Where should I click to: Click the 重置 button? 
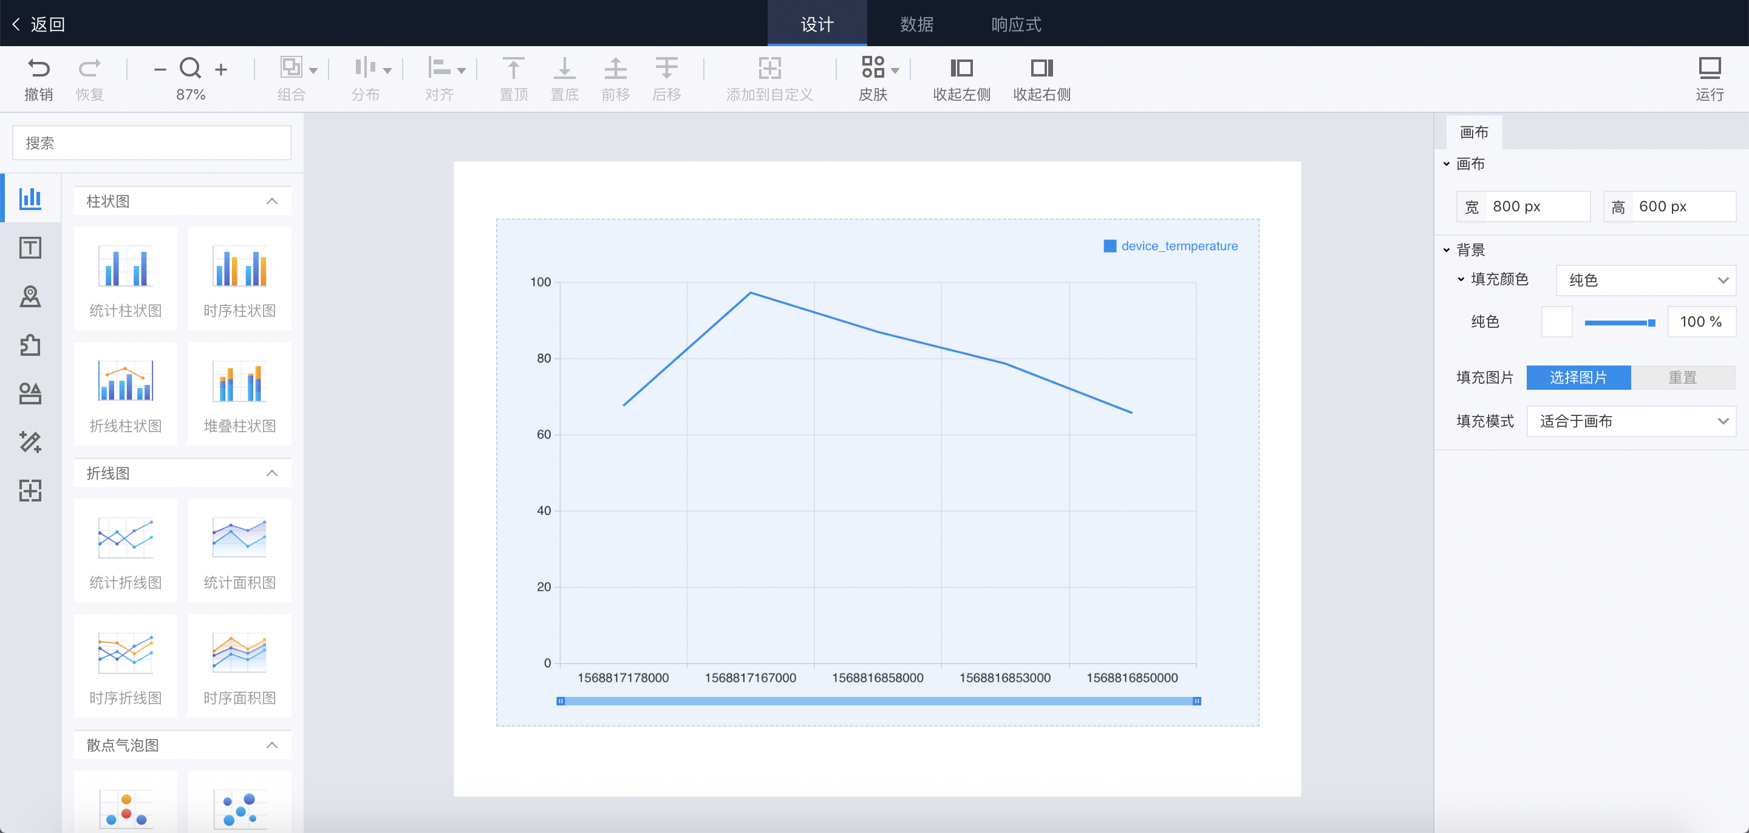click(x=1683, y=378)
